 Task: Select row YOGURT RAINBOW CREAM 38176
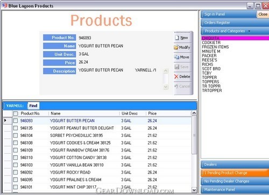pos(102,150)
